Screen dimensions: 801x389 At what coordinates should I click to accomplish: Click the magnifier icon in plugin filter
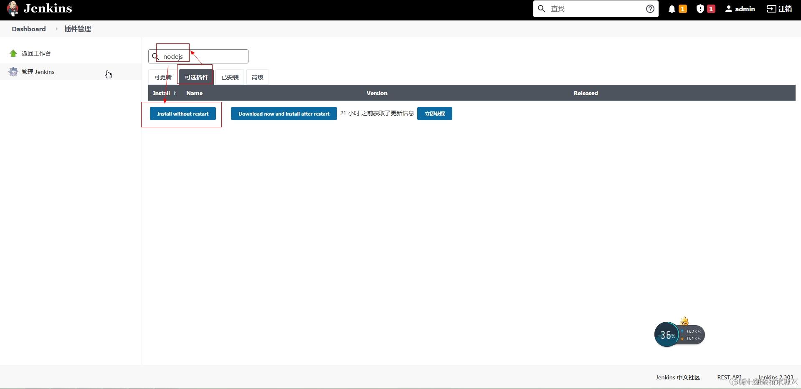click(155, 56)
